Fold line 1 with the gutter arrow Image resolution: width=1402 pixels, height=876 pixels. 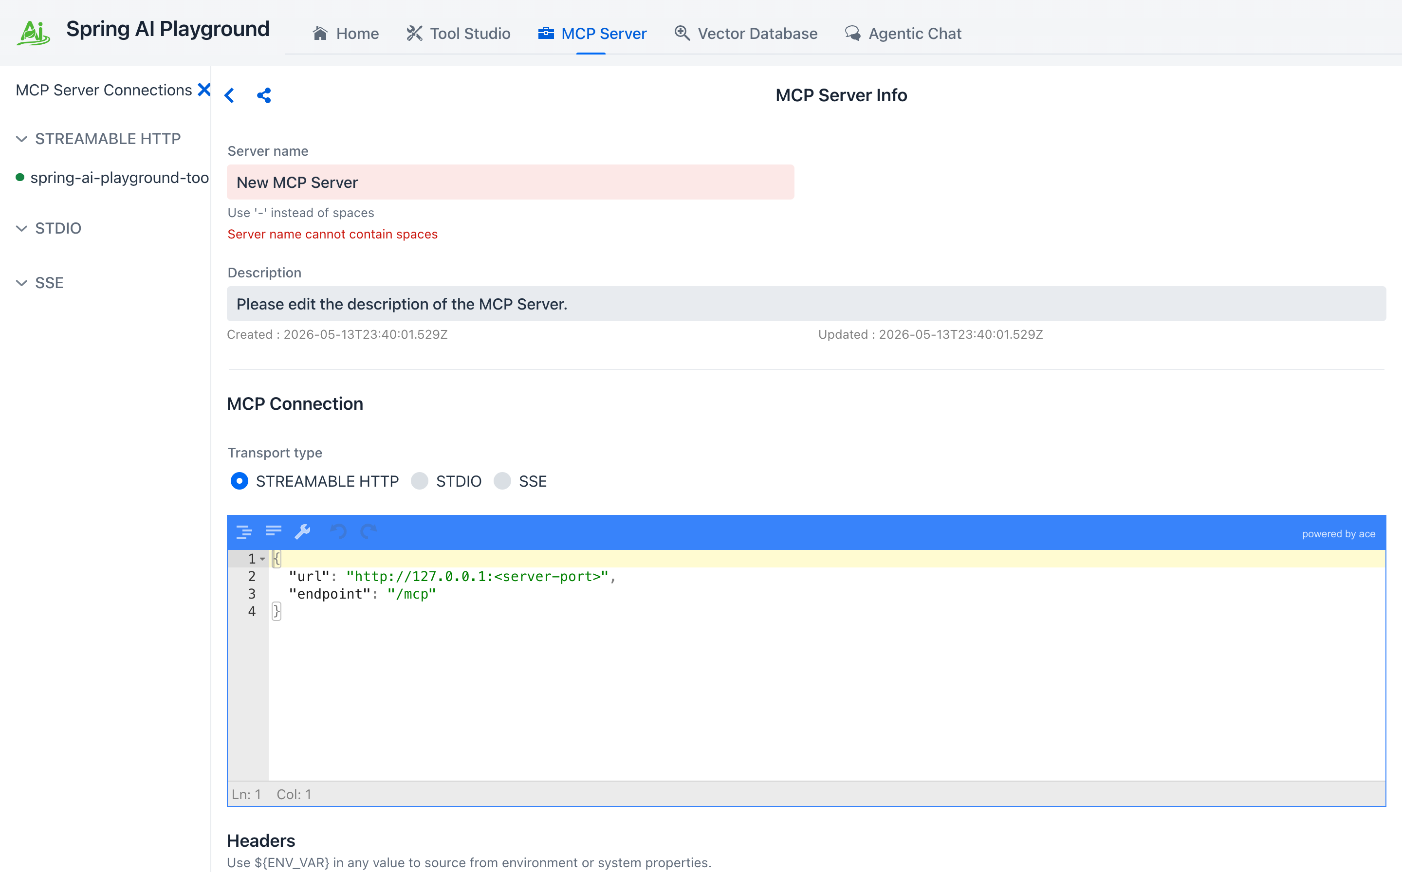262,559
